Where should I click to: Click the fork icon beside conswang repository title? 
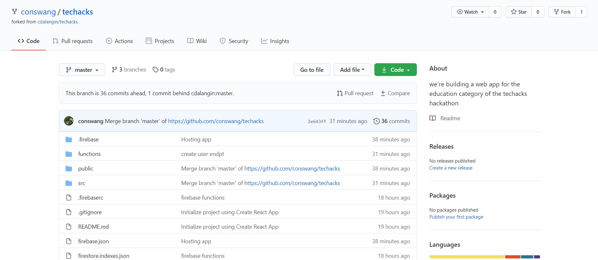tap(15, 12)
